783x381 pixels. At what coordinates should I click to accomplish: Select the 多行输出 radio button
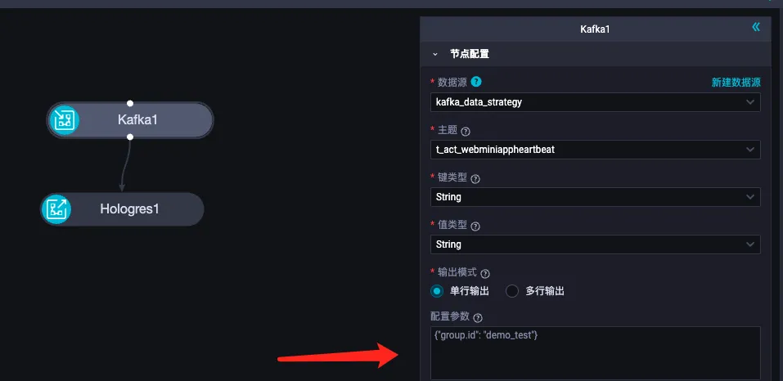(512, 291)
